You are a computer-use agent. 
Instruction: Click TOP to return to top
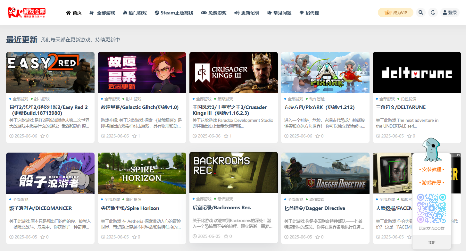point(431,243)
